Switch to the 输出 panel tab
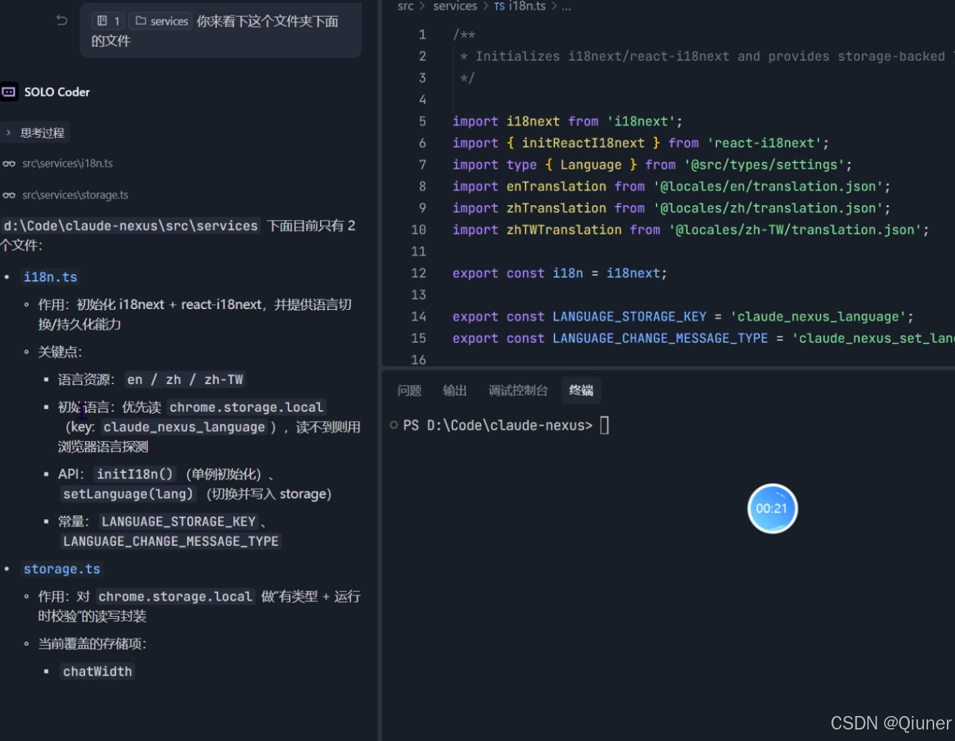Screen dimensions: 955x741 pyautogui.click(x=455, y=390)
